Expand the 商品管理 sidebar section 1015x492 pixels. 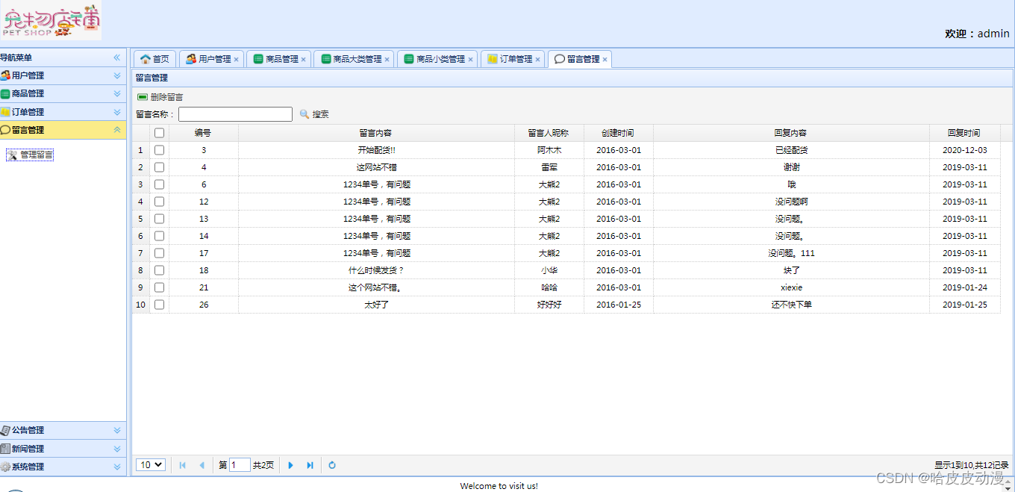pyautogui.click(x=117, y=93)
